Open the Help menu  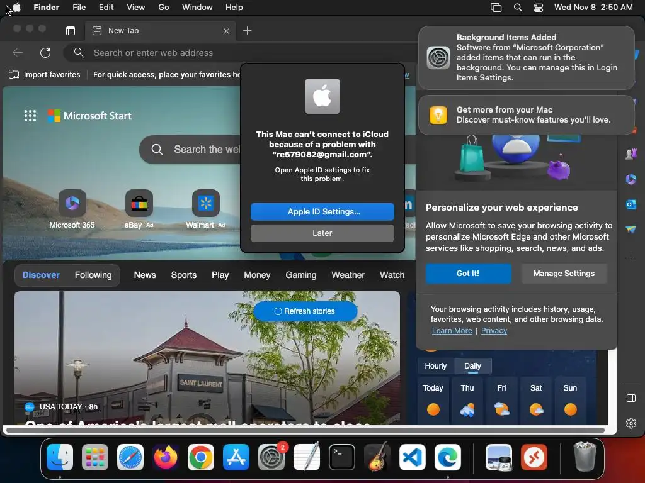(234, 7)
